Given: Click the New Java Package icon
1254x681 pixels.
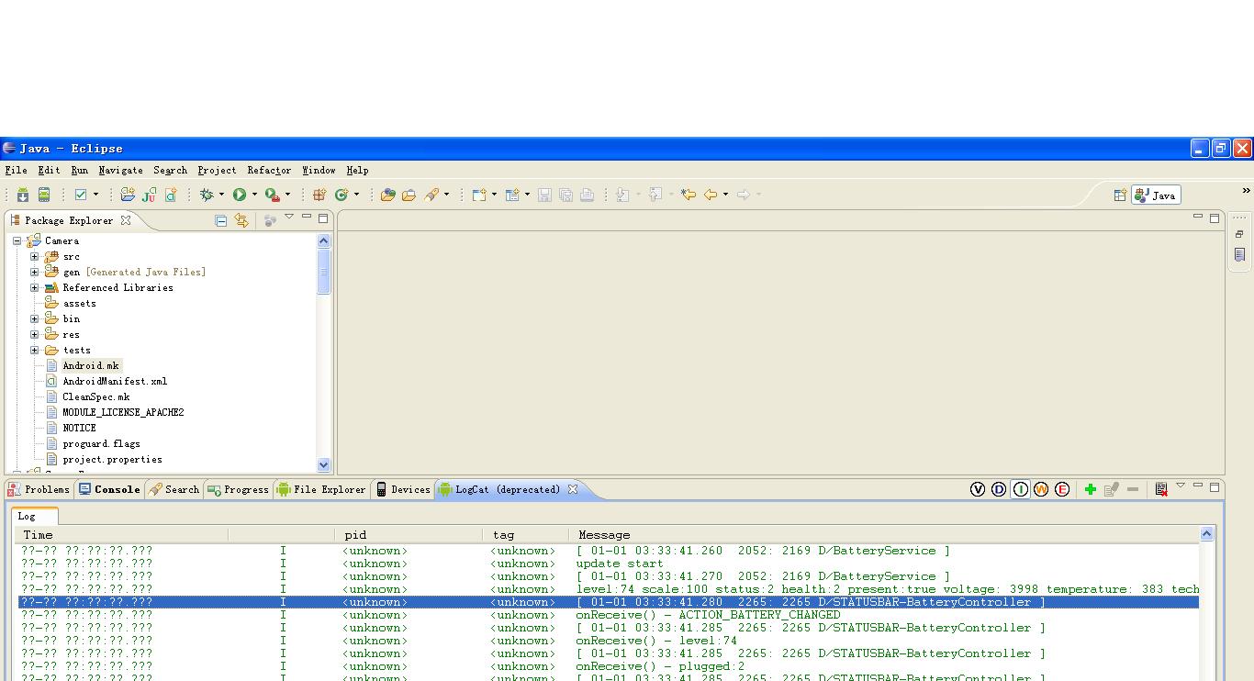Looking at the screenshot, I should pos(319,195).
